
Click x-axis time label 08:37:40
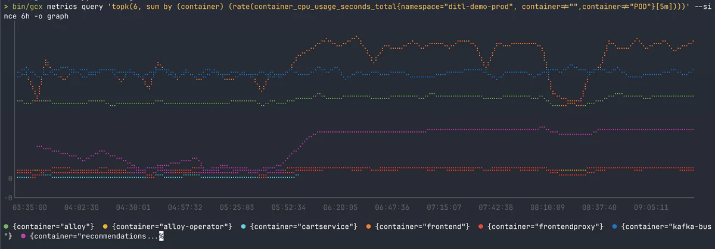599,207
